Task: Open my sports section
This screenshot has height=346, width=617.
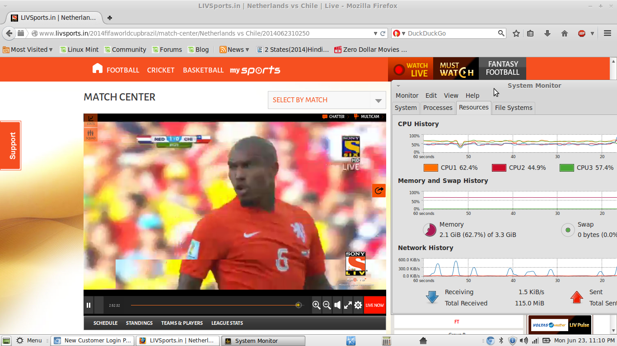Action: pyautogui.click(x=255, y=70)
